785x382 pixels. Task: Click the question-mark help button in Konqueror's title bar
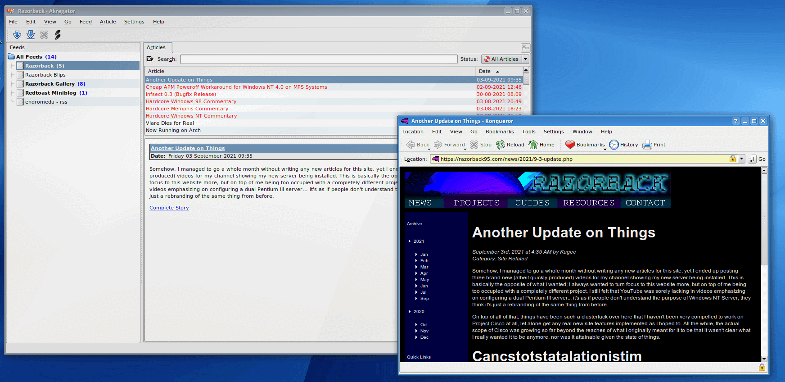click(736, 121)
